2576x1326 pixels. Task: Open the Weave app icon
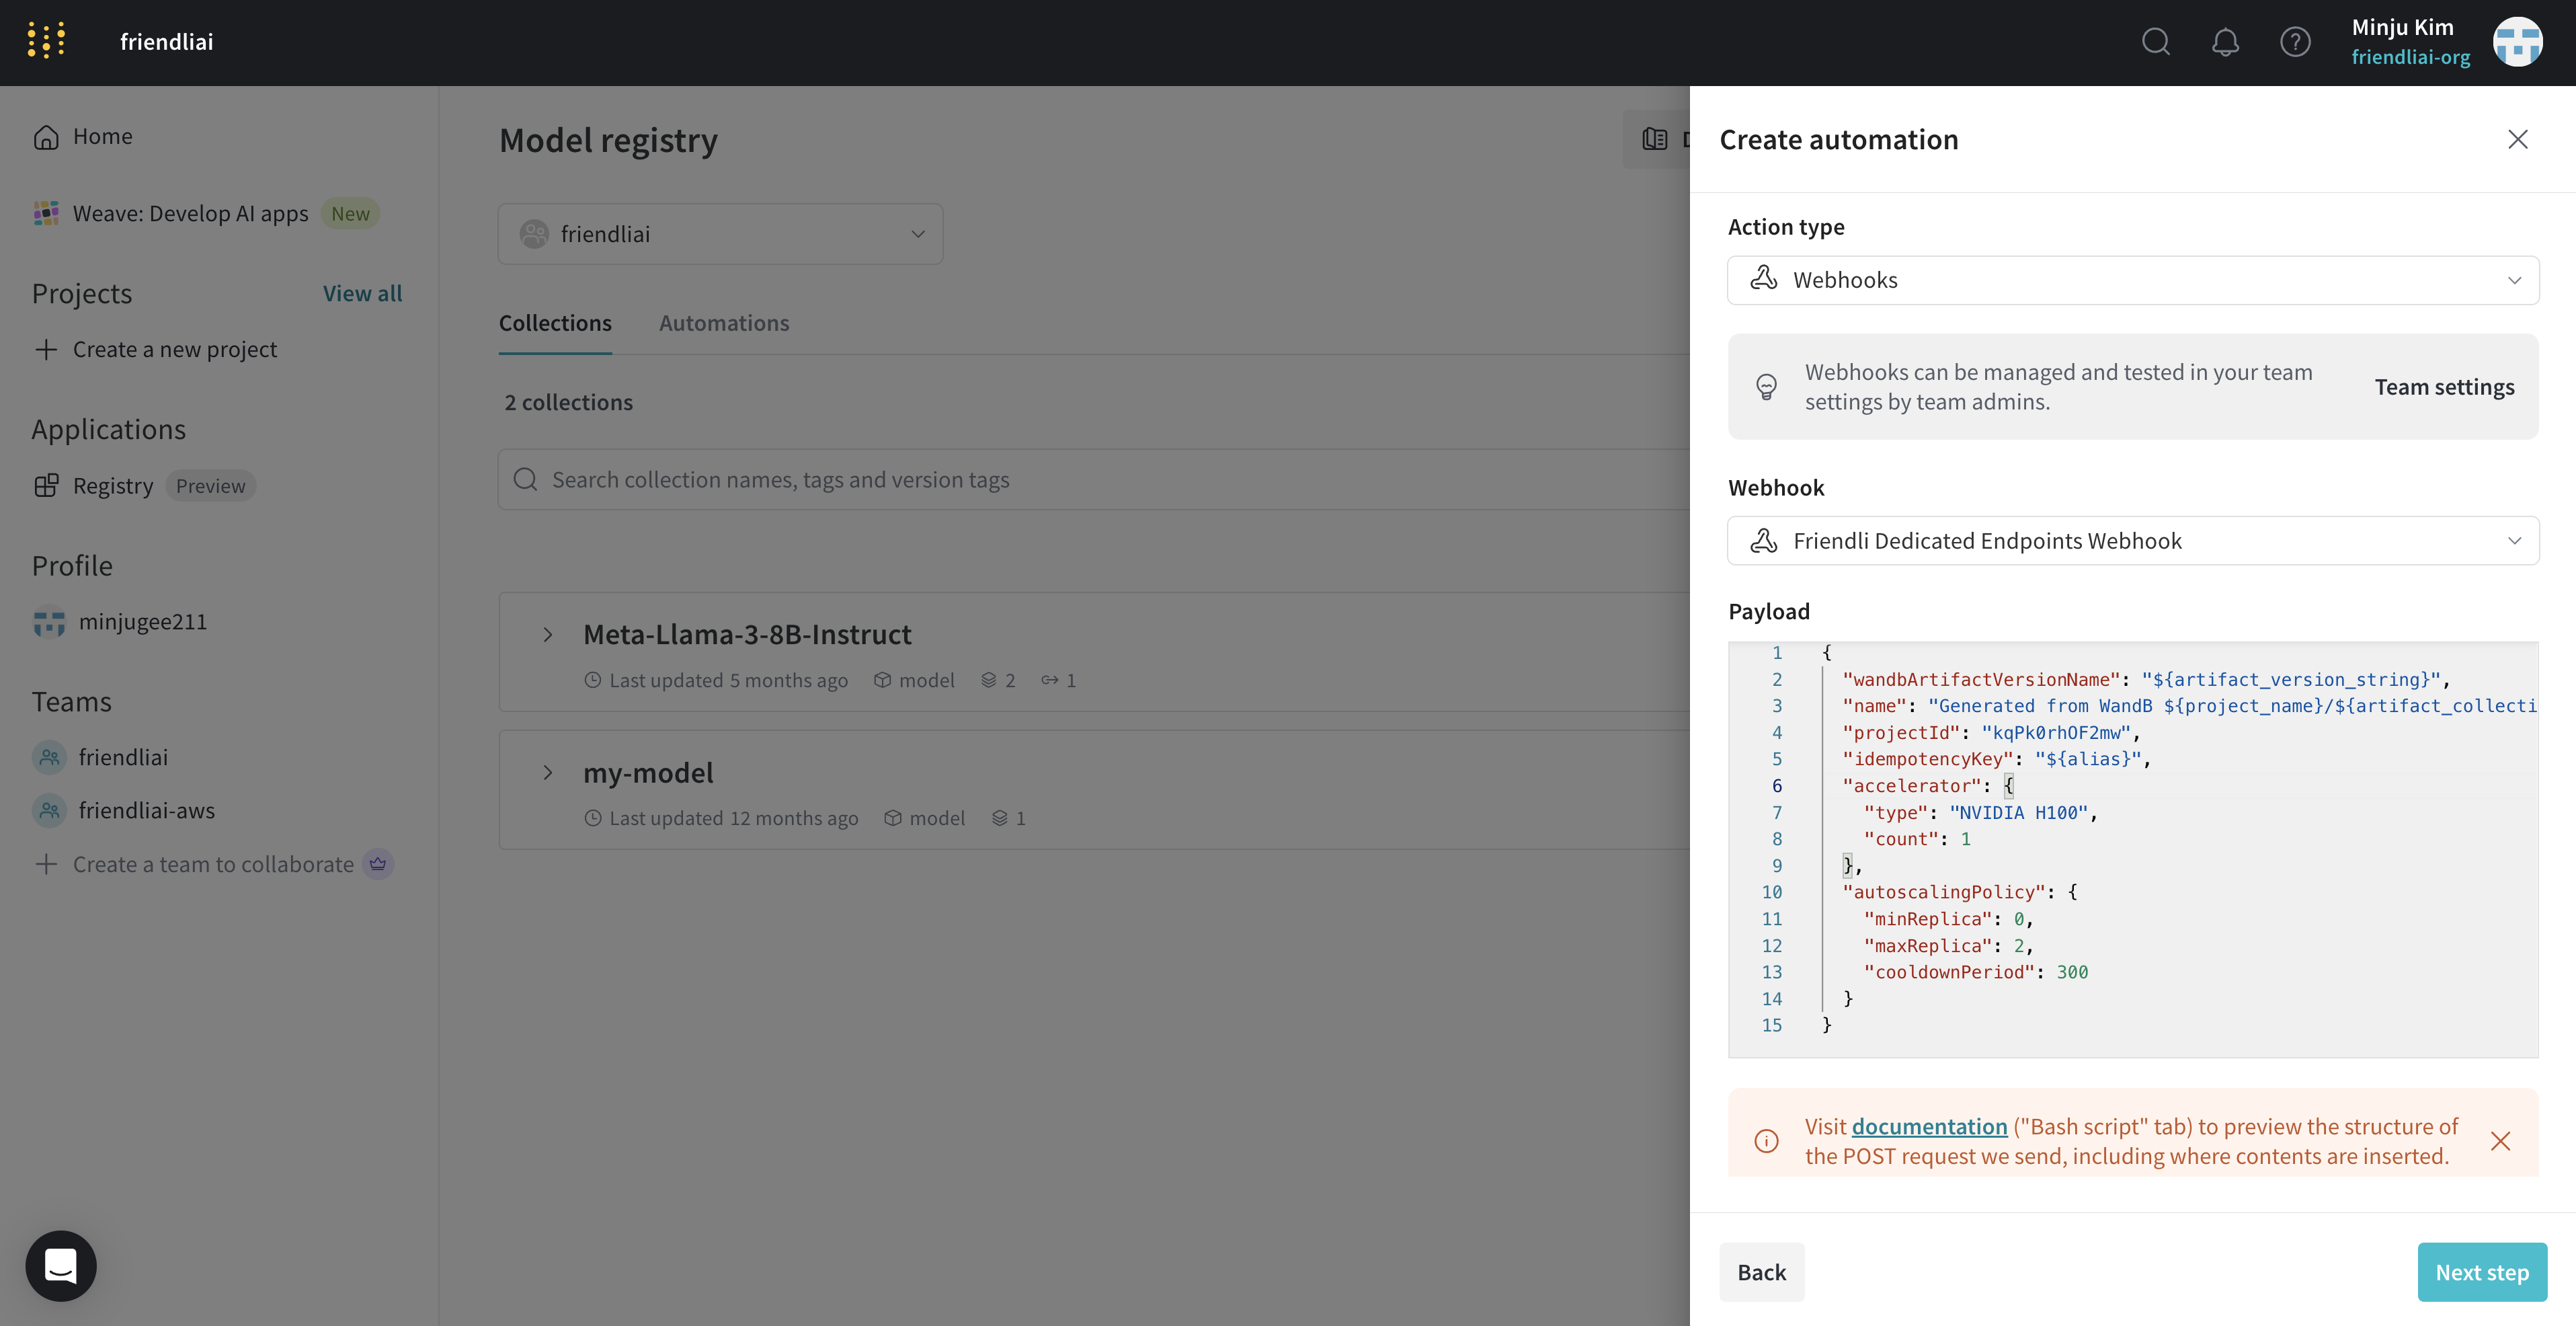tap(46, 213)
